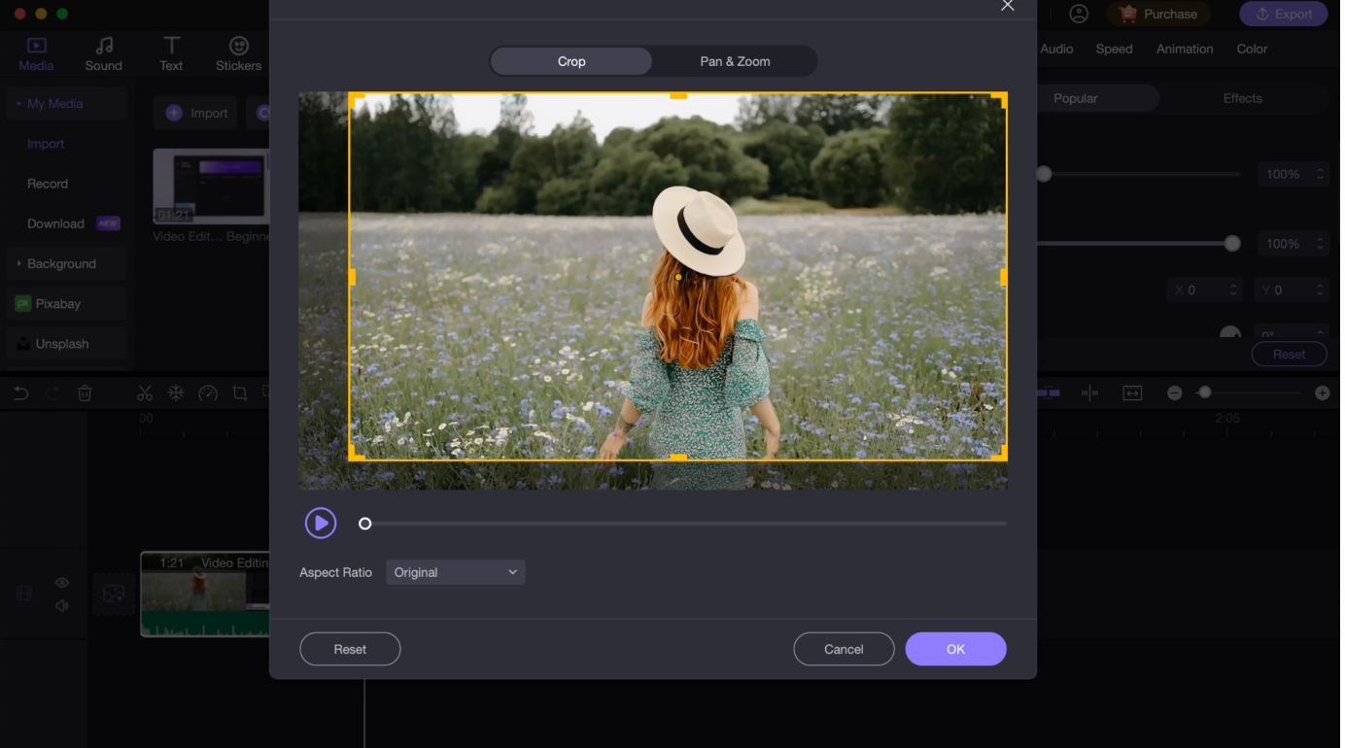Open the user account profile icon
The width and height of the screenshot is (1345, 748).
click(x=1079, y=14)
